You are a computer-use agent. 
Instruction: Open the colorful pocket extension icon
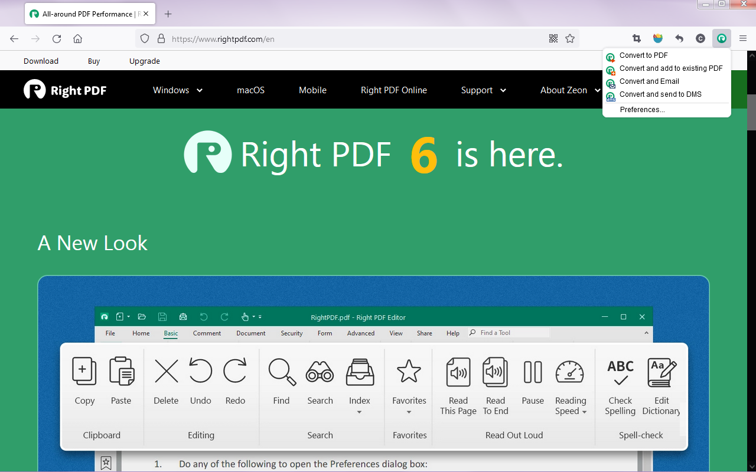tap(658, 39)
